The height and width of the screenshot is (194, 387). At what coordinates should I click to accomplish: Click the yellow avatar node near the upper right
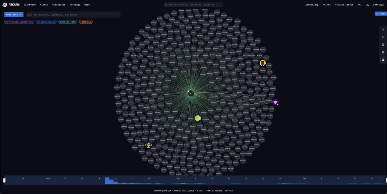pos(263,63)
